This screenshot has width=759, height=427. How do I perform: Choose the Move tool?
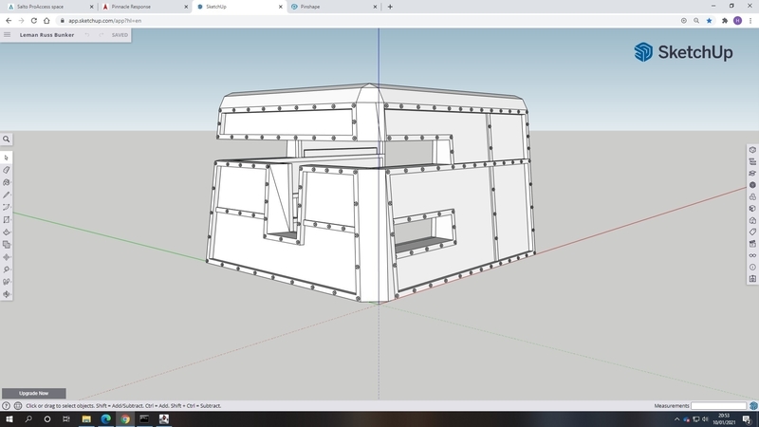[x=7, y=257]
